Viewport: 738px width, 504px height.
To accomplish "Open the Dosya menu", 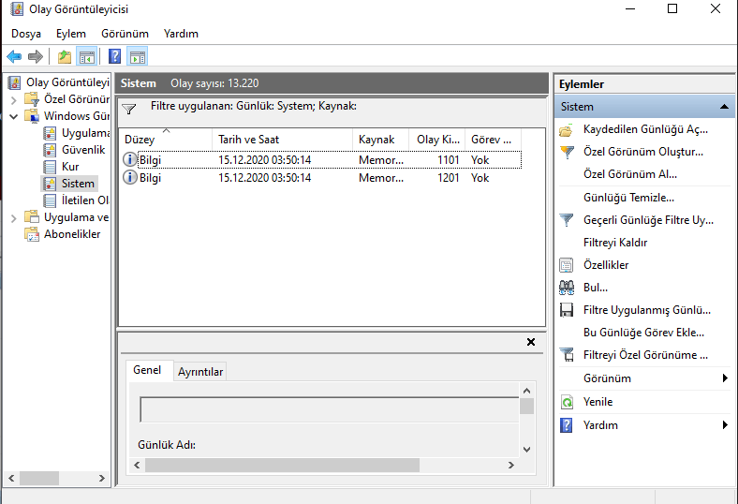I will tap(26, 34).
